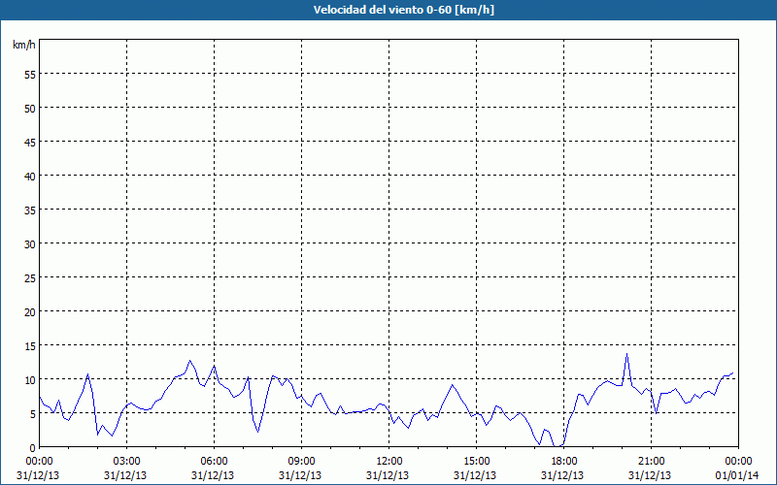Click the 03:00 time axis label

coord(127,462)
